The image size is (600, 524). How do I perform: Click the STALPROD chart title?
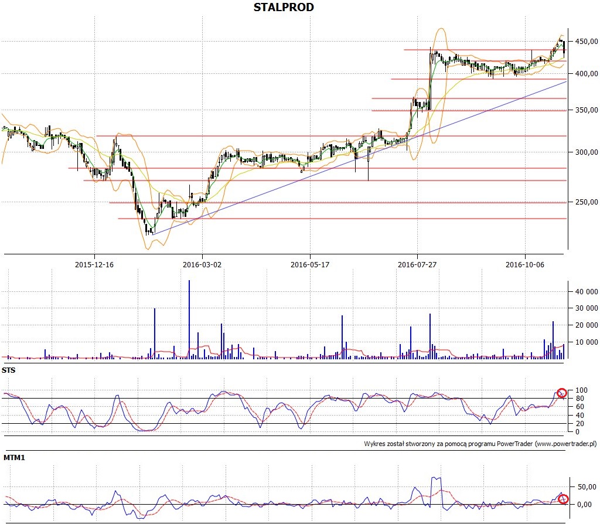click(x=284, y=7)
